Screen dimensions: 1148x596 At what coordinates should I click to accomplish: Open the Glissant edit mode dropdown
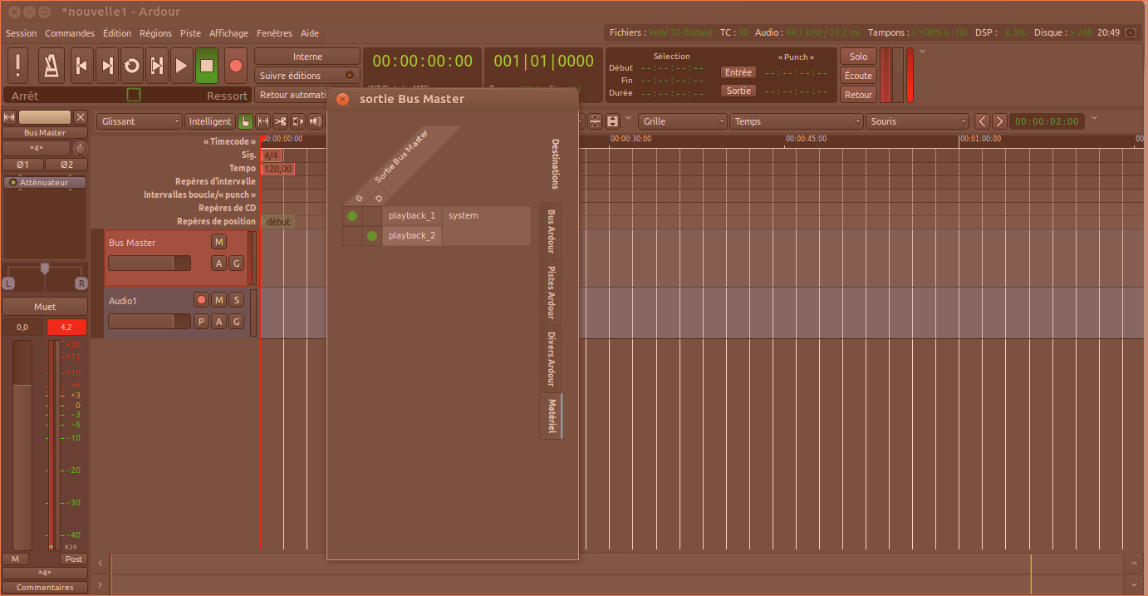point(139,121)
